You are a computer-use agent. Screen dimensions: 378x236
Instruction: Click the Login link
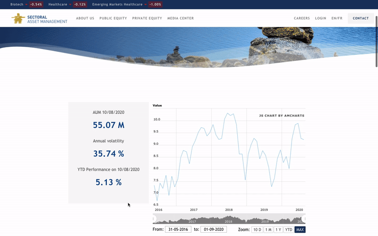(320, 18)
